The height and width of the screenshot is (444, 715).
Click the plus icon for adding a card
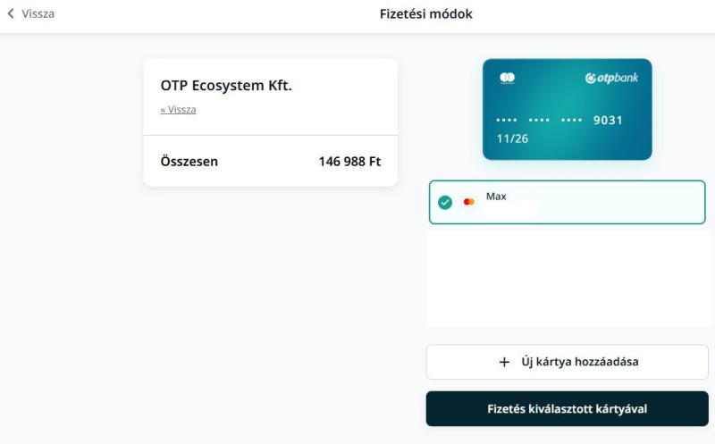pyautogui.click(x=504, y=362)
